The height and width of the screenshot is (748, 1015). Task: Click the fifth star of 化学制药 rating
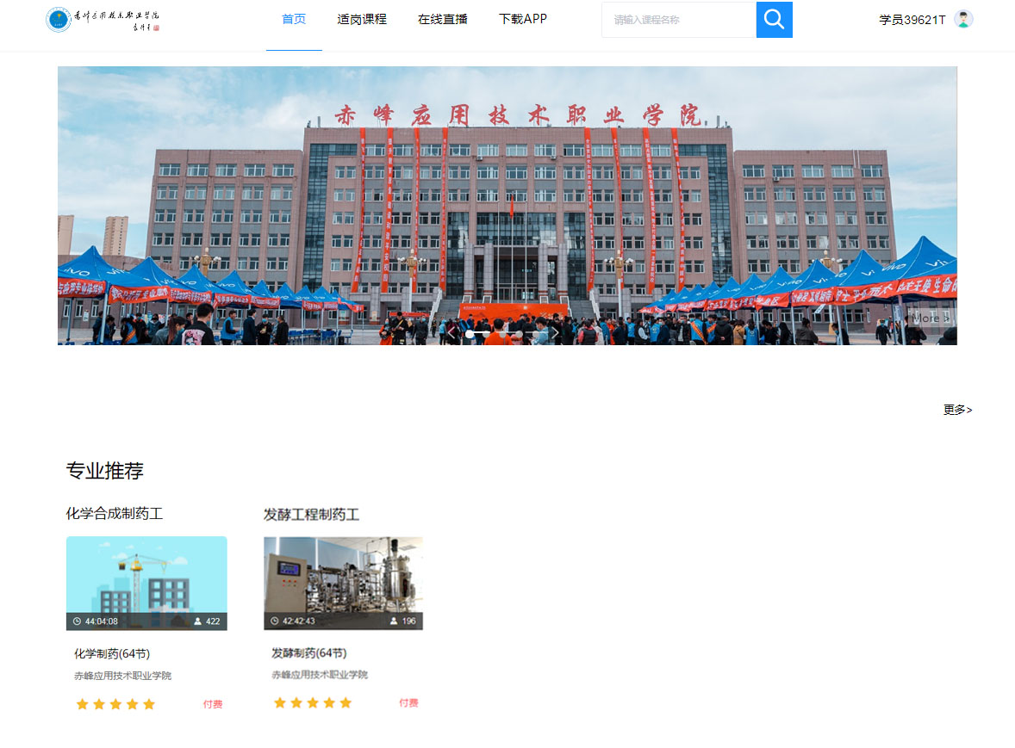[149, 704]
